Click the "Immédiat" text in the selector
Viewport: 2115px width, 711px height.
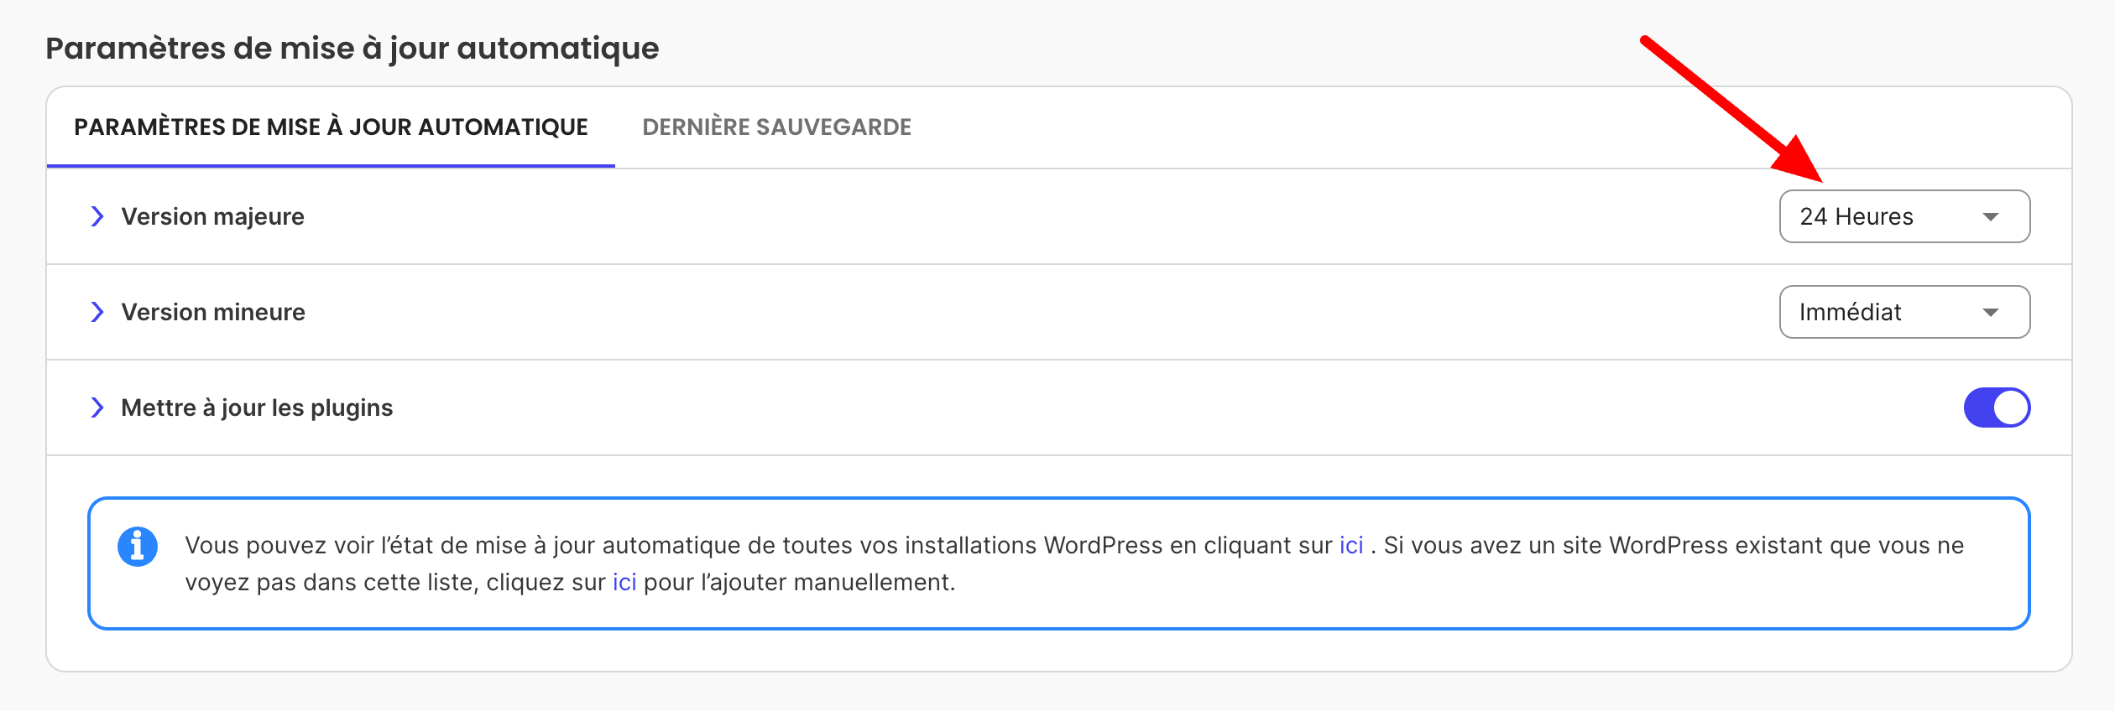pos(1851,312)
